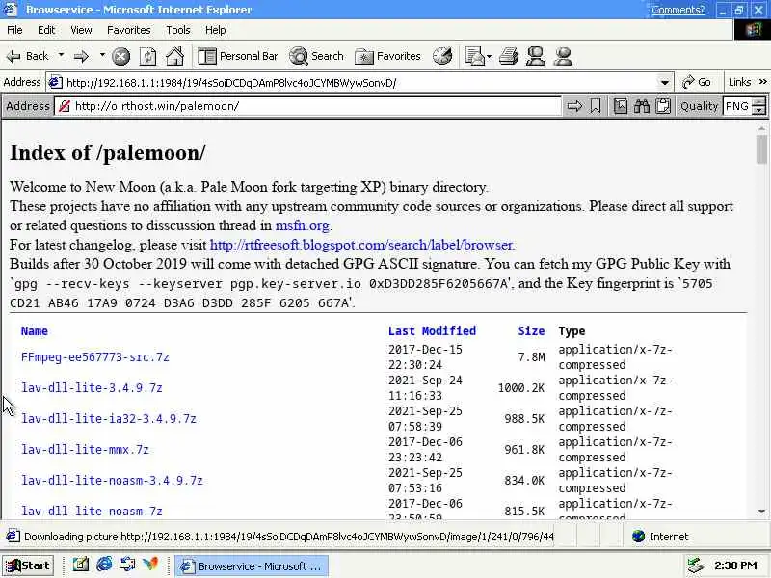Open the History clock icon

tap(442, 56)
